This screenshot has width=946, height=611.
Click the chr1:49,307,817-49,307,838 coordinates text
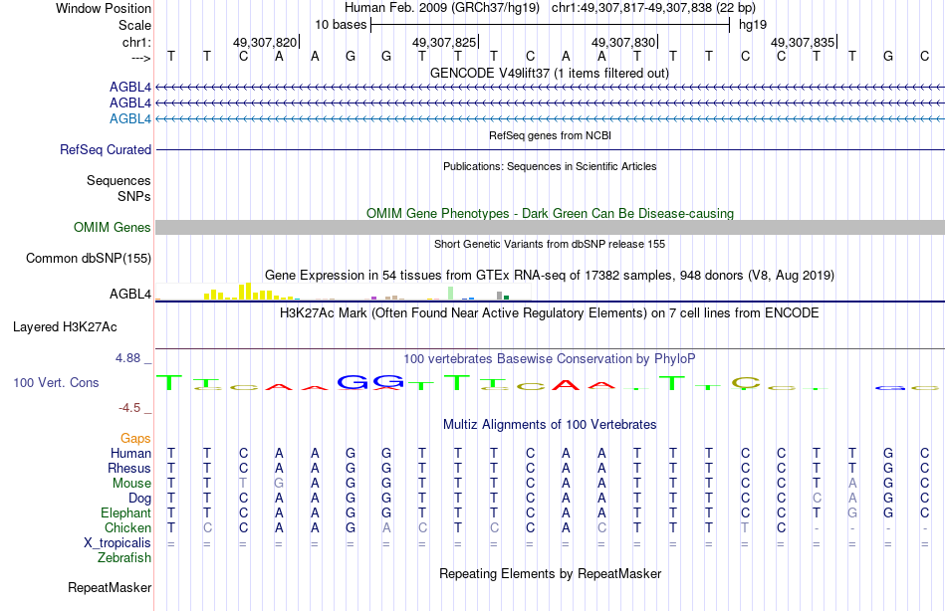point(653,8)
